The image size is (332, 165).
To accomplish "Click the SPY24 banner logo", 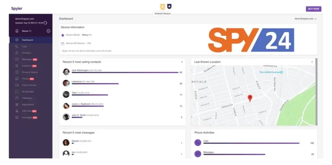I will pos(251,40).
